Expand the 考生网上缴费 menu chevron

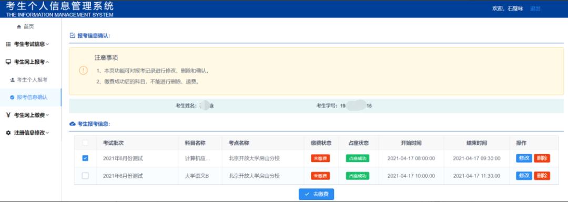pos(47,115)
